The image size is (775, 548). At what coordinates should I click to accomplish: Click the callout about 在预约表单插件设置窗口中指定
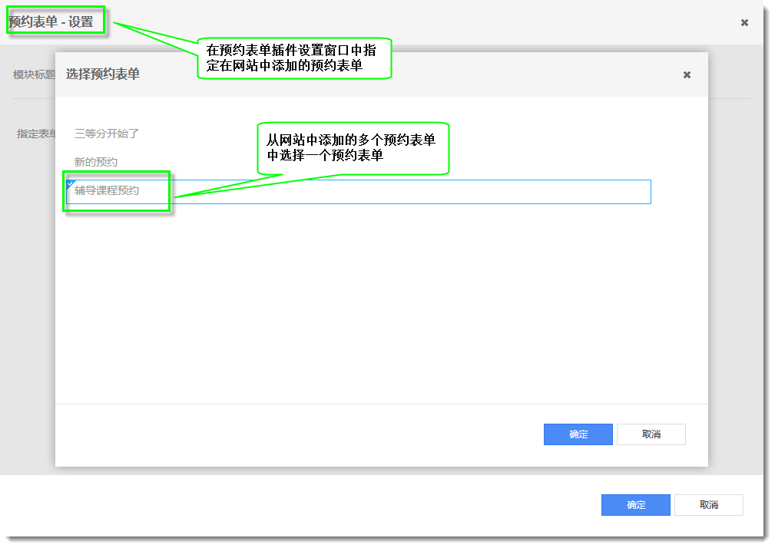pyautogui.click(x=294, y=58)
